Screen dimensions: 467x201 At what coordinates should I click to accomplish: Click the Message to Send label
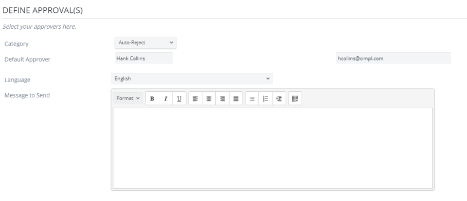(27, 95)
